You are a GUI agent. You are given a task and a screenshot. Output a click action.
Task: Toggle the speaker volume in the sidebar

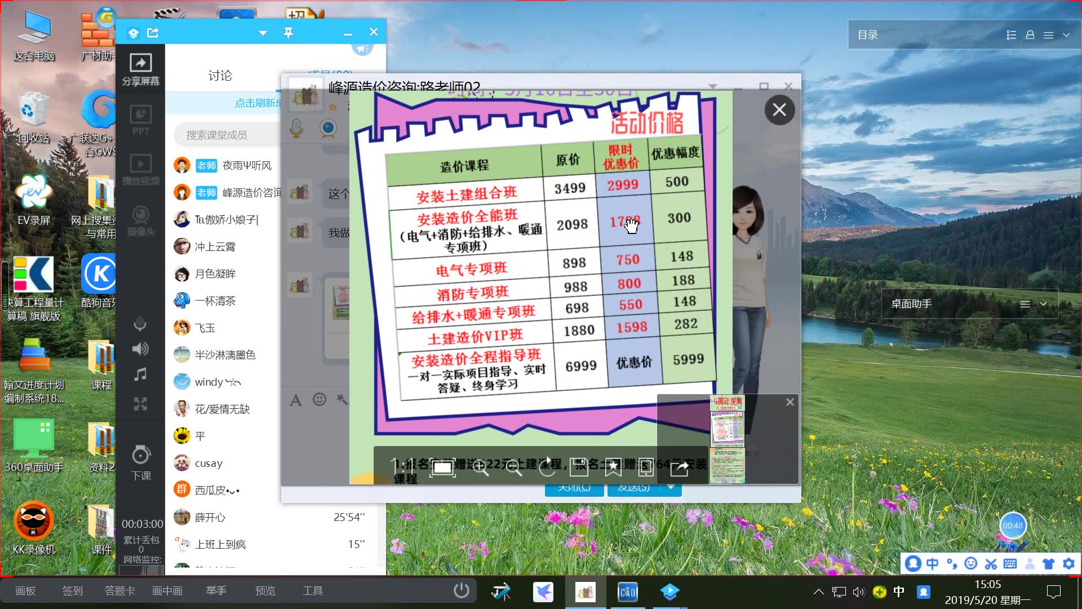140,349
